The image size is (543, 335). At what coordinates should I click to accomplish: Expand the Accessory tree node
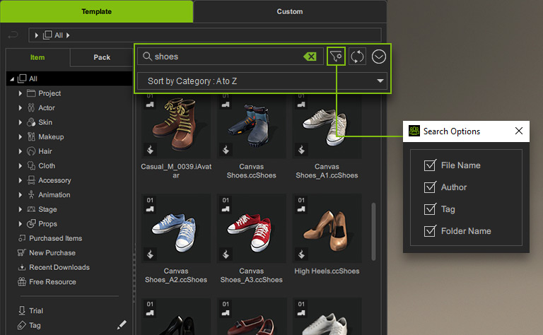pos(20,180)
